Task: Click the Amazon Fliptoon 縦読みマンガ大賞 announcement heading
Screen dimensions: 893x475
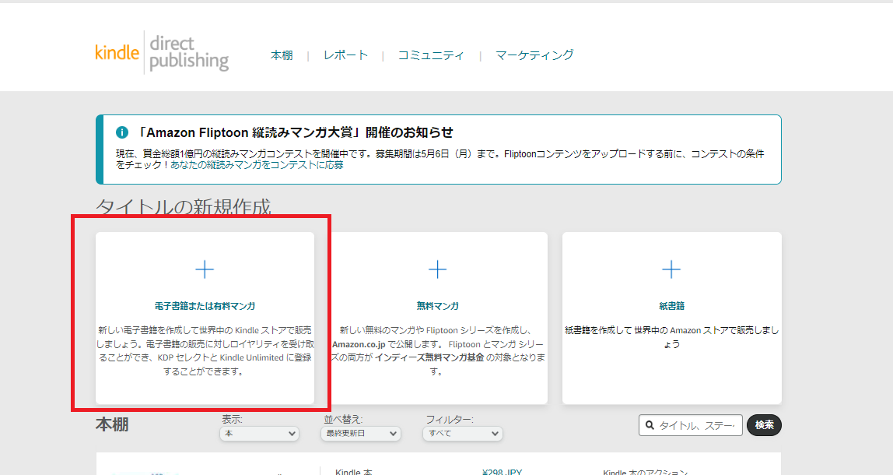Action: 295,132
